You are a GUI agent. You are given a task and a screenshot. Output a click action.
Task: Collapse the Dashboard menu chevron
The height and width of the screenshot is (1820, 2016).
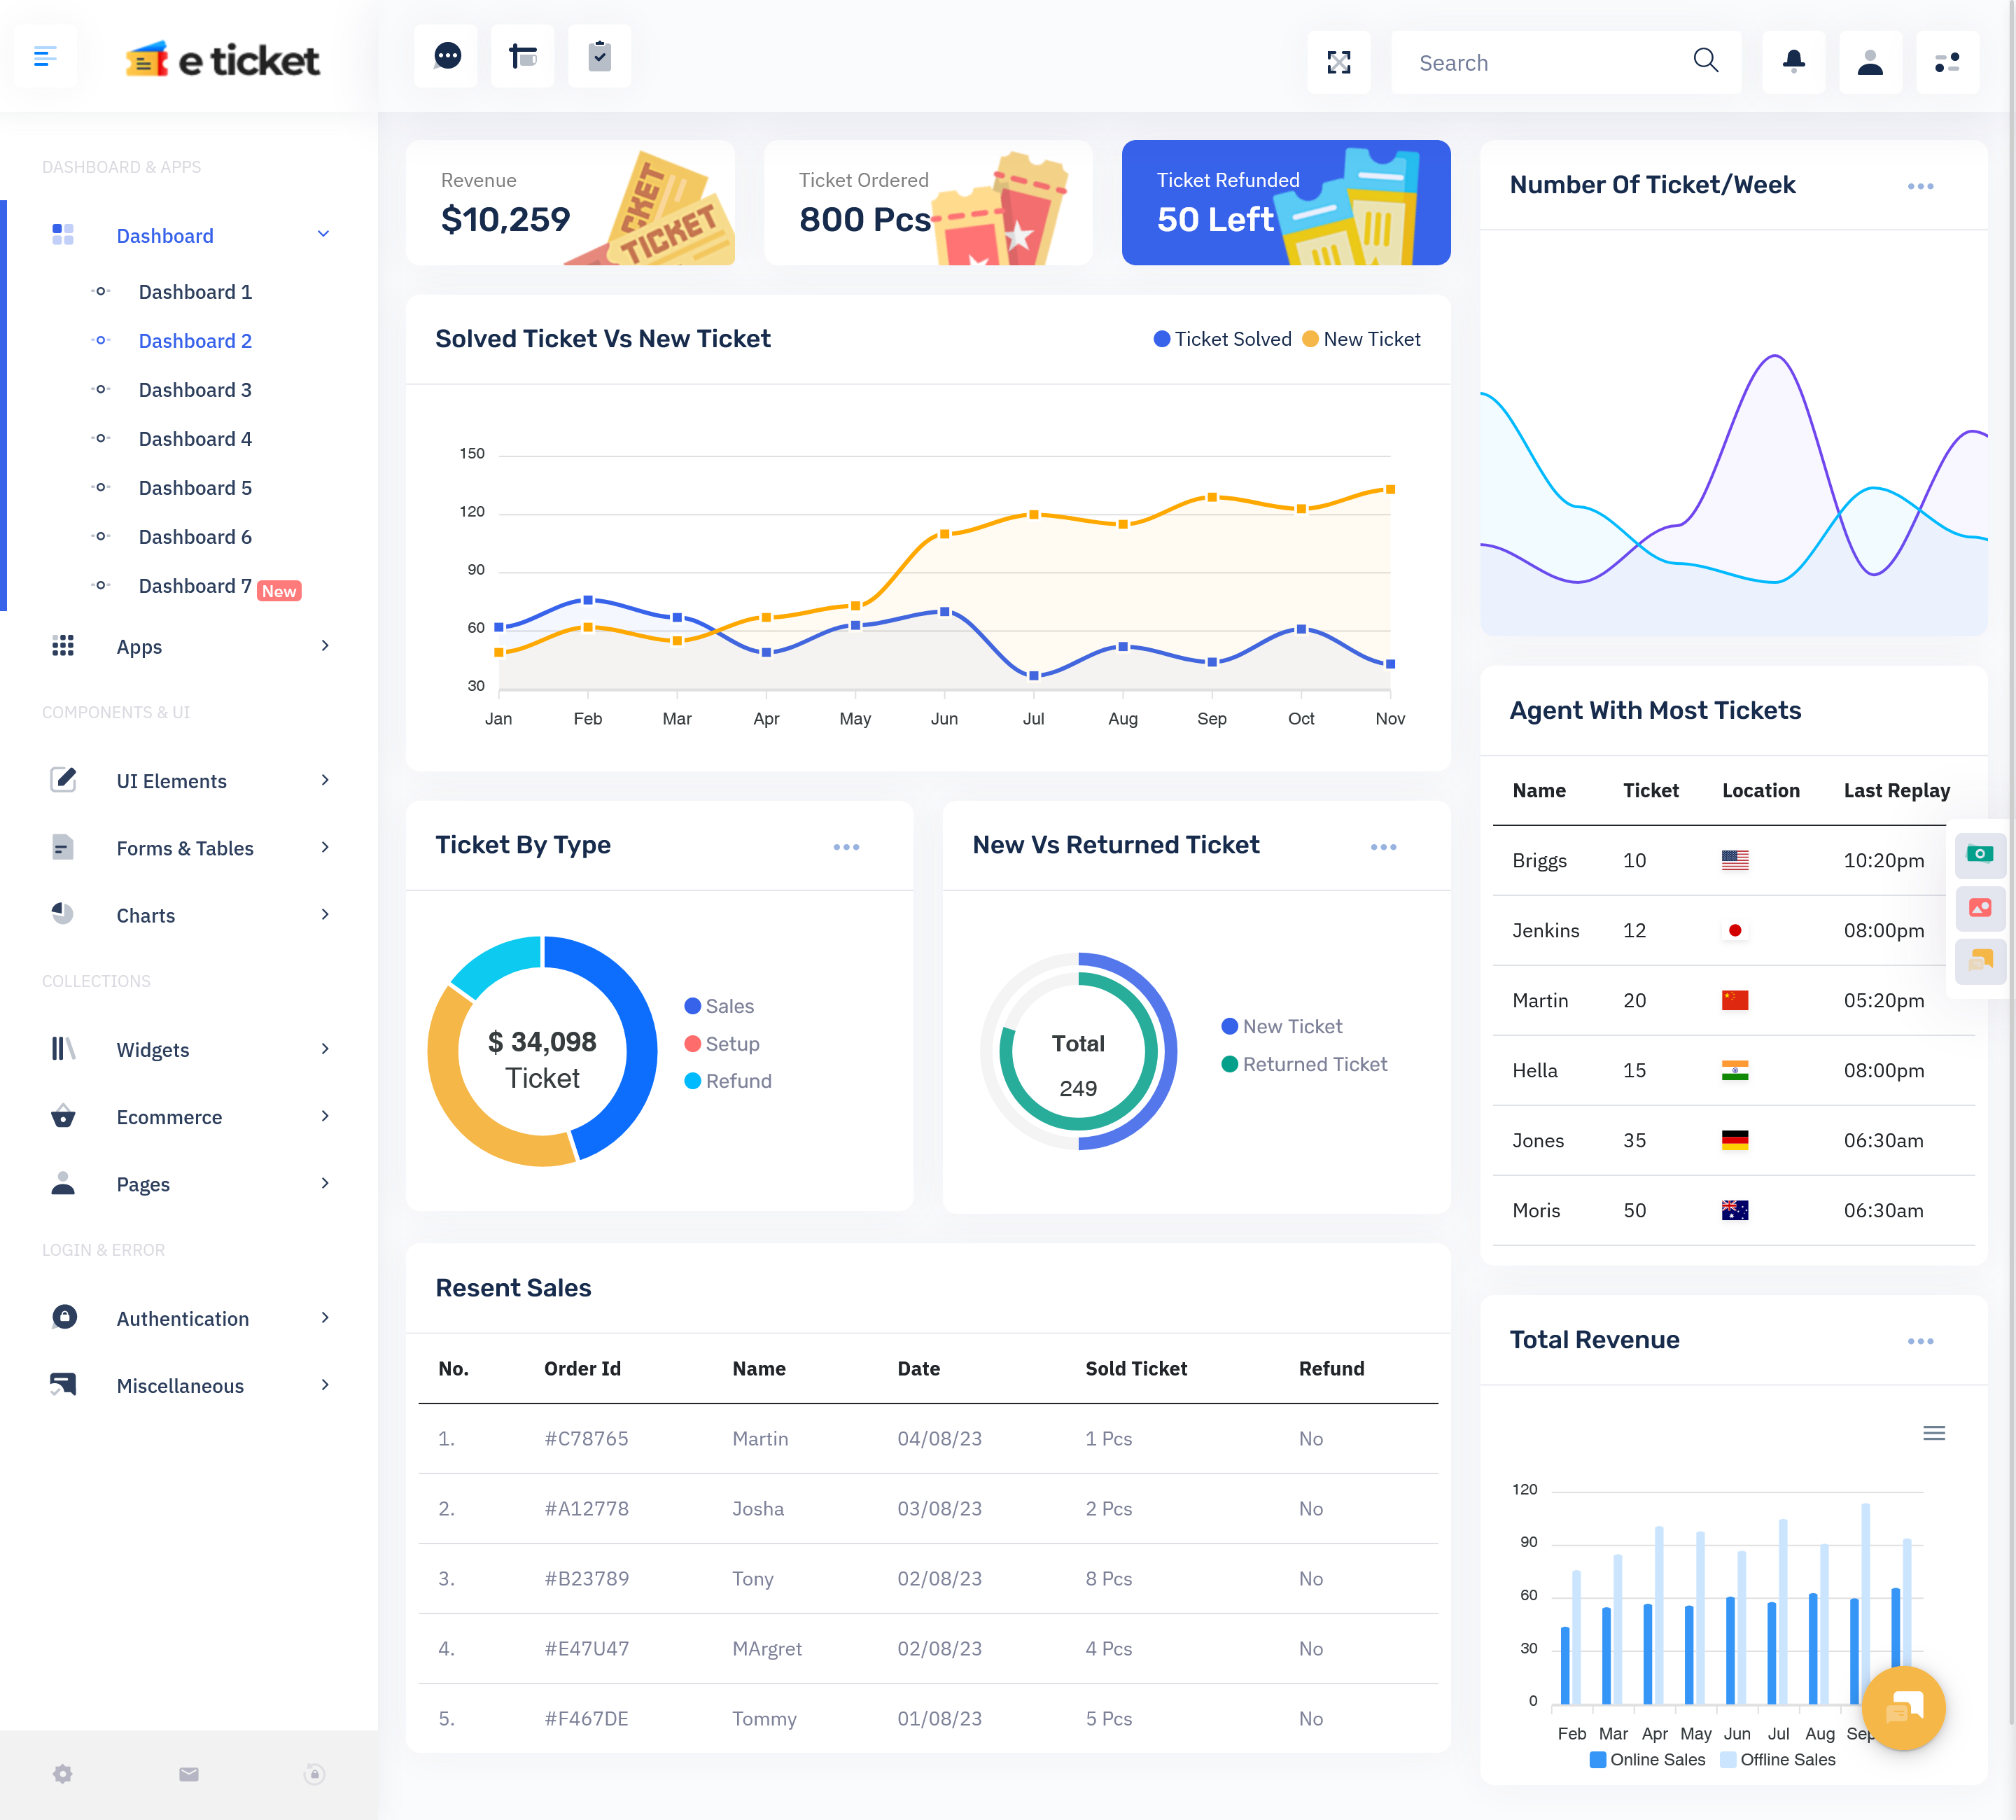pos(323,234)
